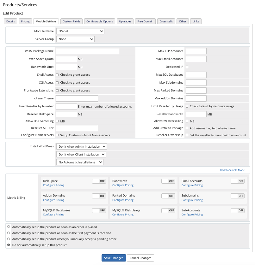The height and width of the screenshot is (265, 255).
Task: Enable the CGI Access checkbox
Action: (57, 83)
